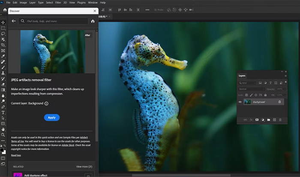Image resolution: width=300 pixels, height=177 pixels.
Task: Open the Normal blend mode dropdown
Action: click(252, 89)
